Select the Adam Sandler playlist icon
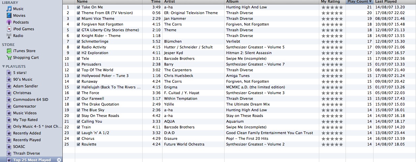 pos(9,86)
